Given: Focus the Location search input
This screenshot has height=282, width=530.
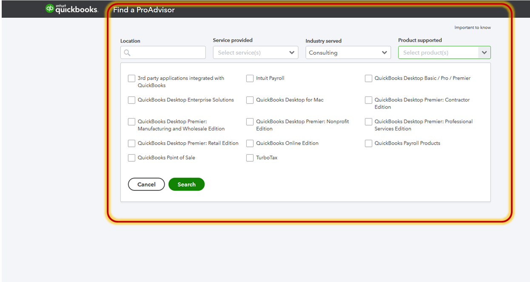Looking at the screenshot, I should (163, 53).
